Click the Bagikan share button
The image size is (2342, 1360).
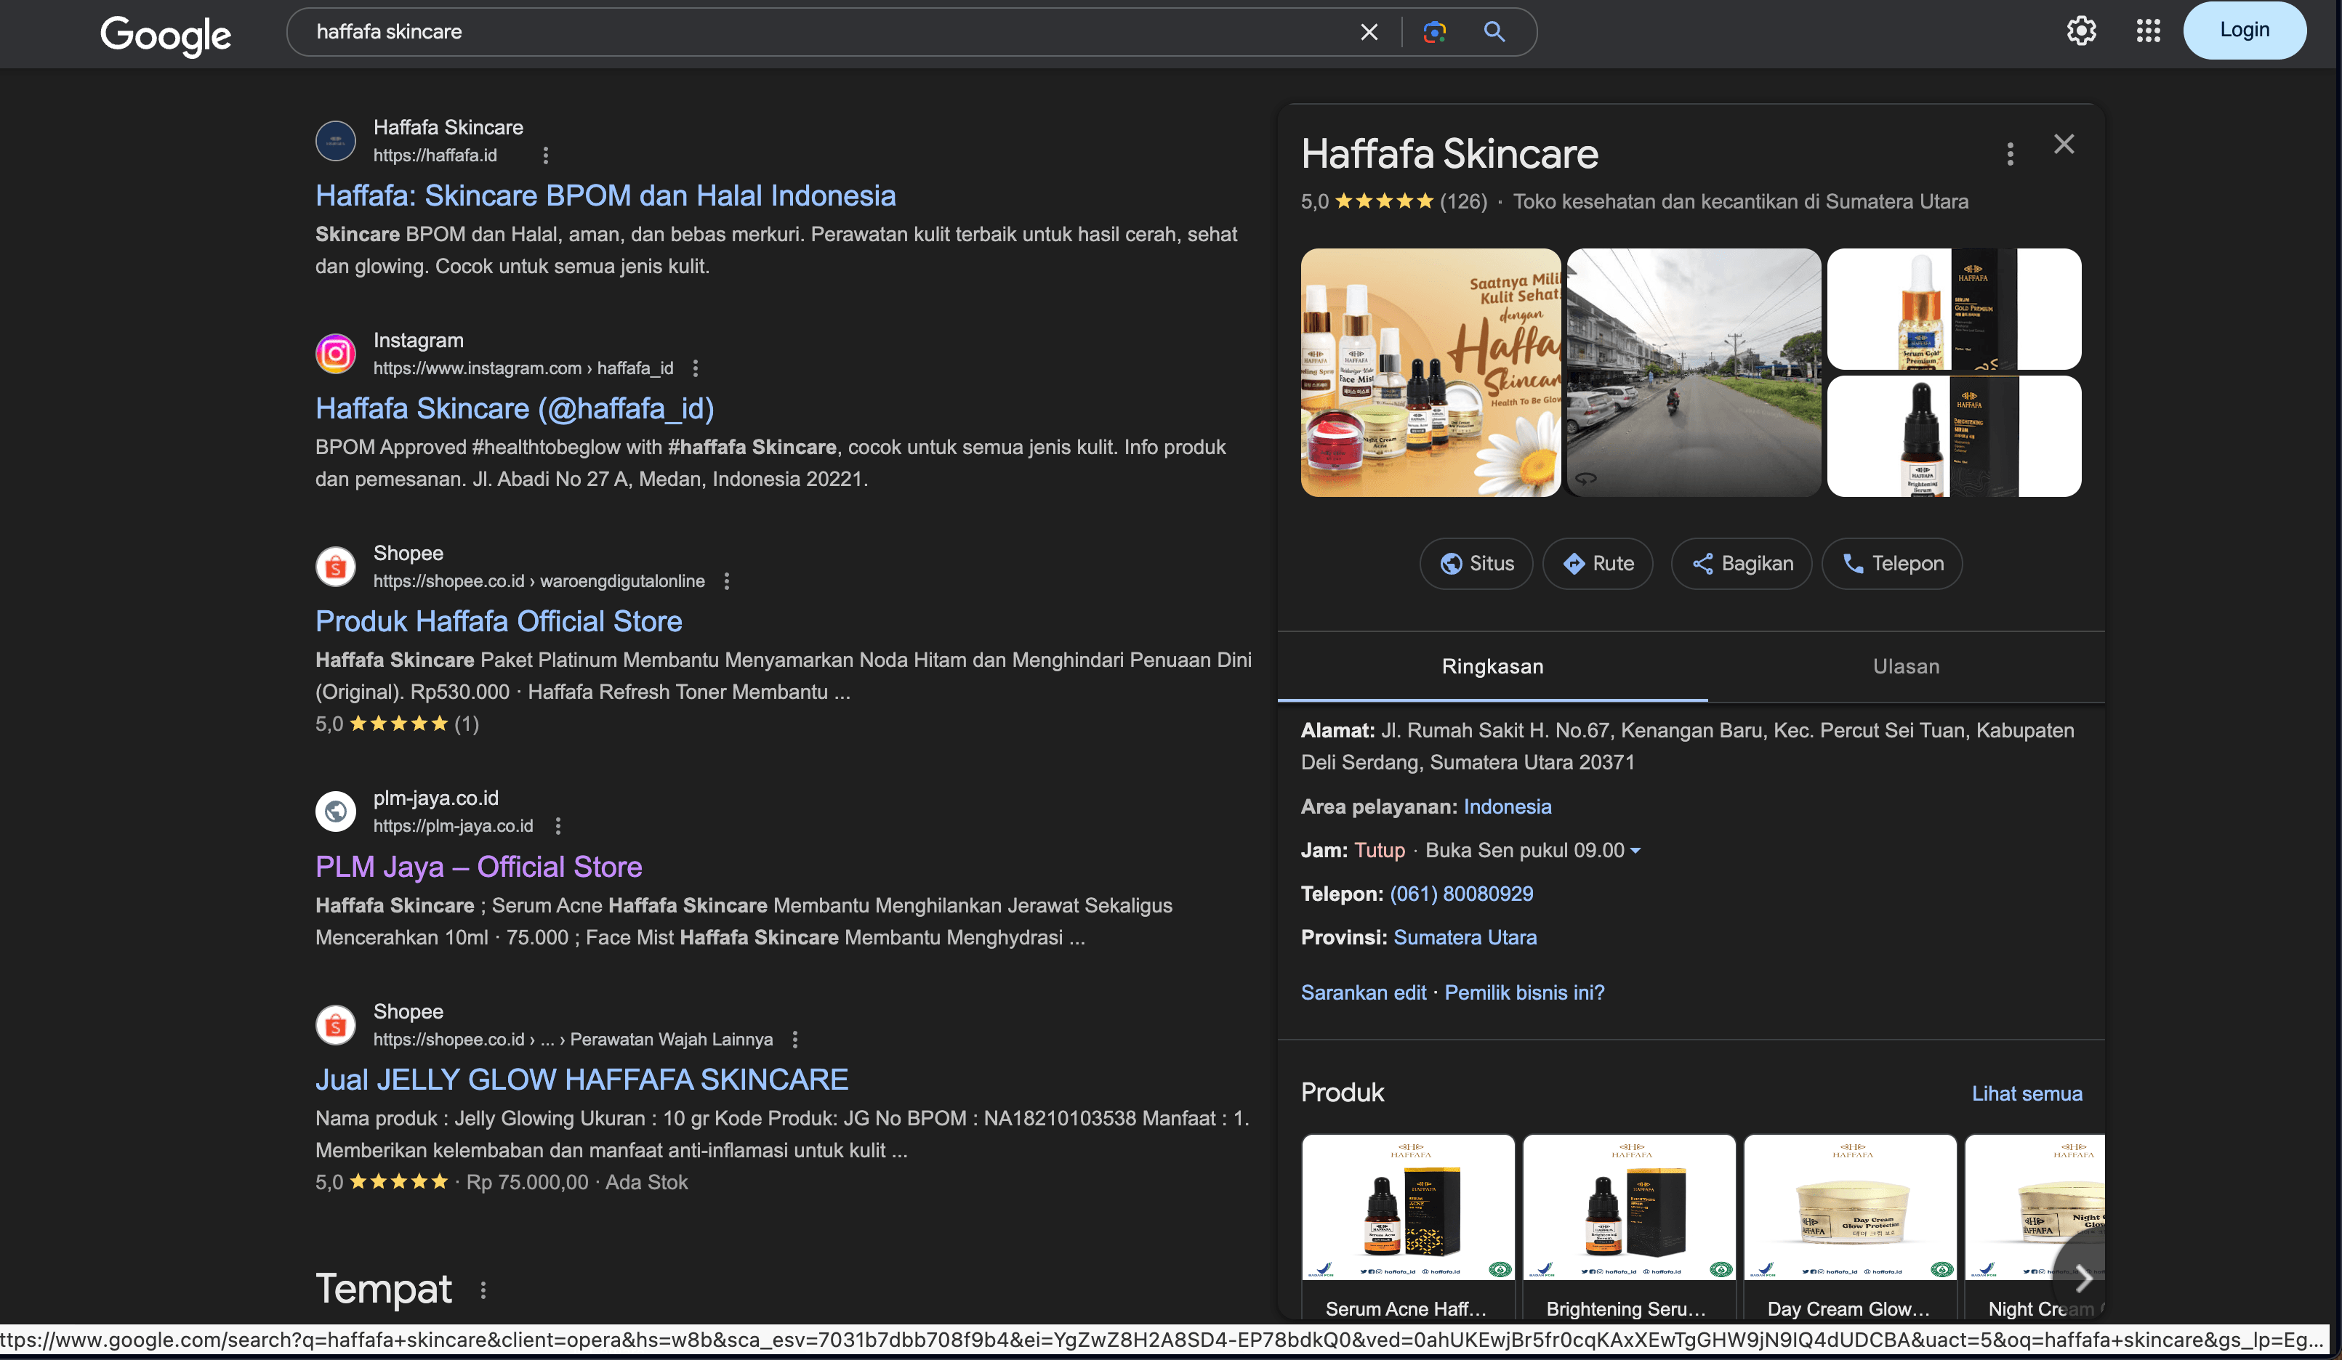click(1742, 564)
